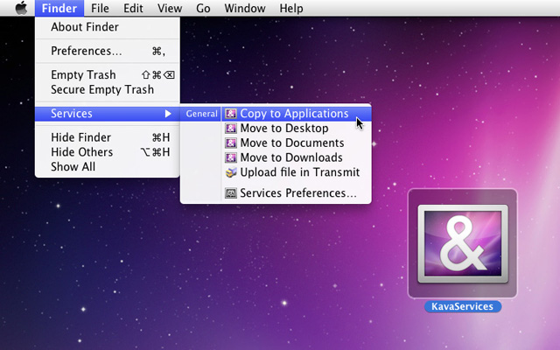The image size is (560, 350).
Task: Select Secure Empty Trash
Action: click(x=101, y=89)
